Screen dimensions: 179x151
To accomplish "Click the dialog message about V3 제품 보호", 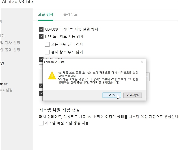I will [x=98, y=78].
